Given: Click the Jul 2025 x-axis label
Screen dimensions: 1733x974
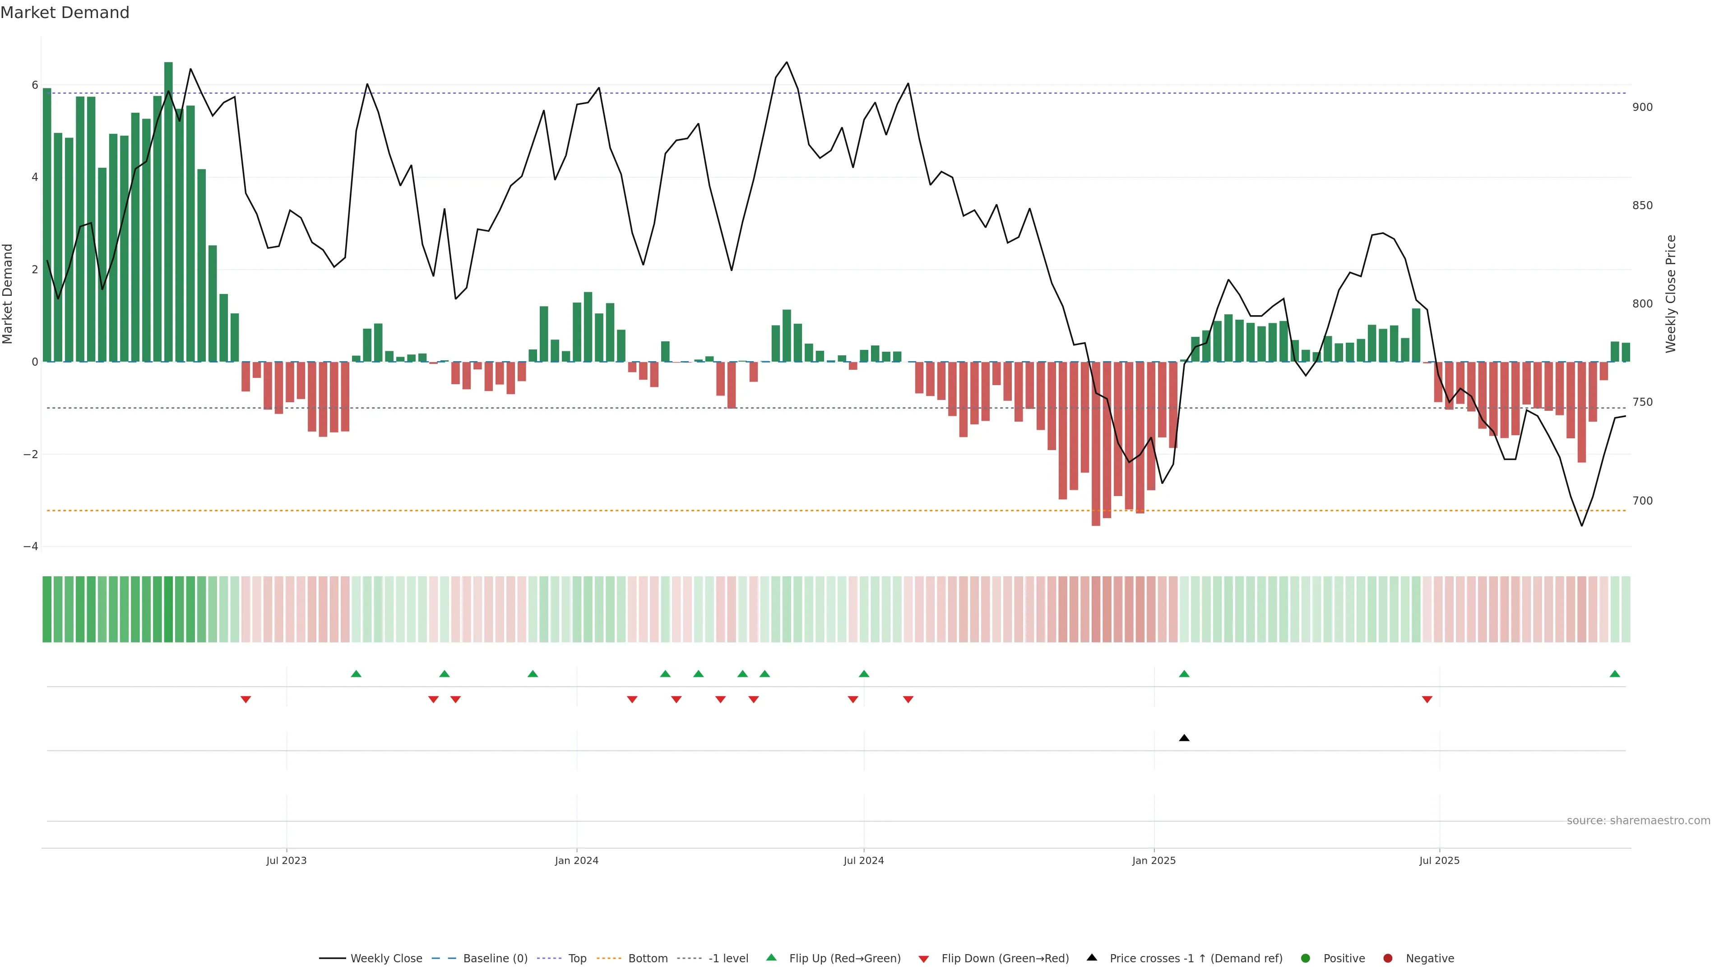Looking at the screenshot, I should 1439,860.
